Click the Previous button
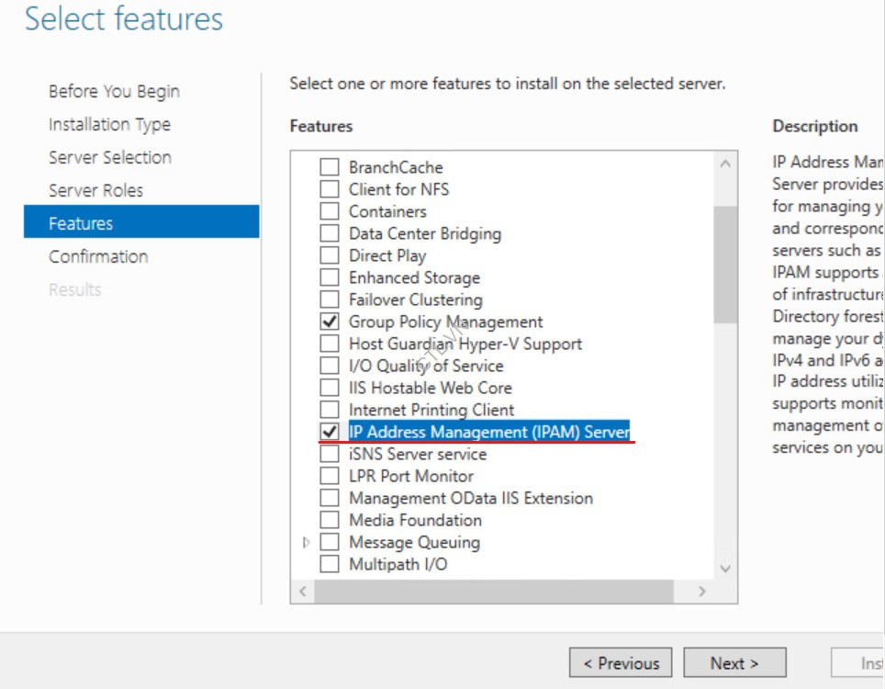Image resolution: width=885 pixels, height=689 pixels. 620,663
